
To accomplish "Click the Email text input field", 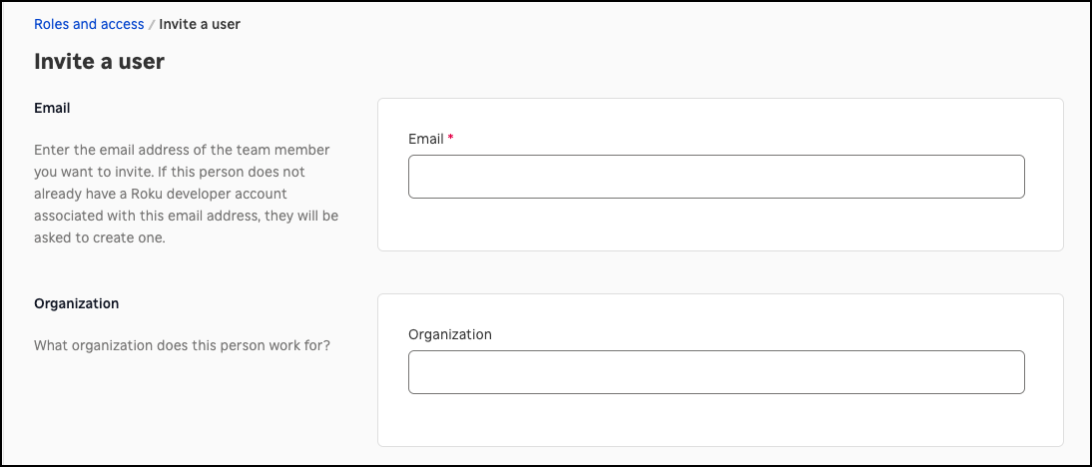I will [716, 177].
